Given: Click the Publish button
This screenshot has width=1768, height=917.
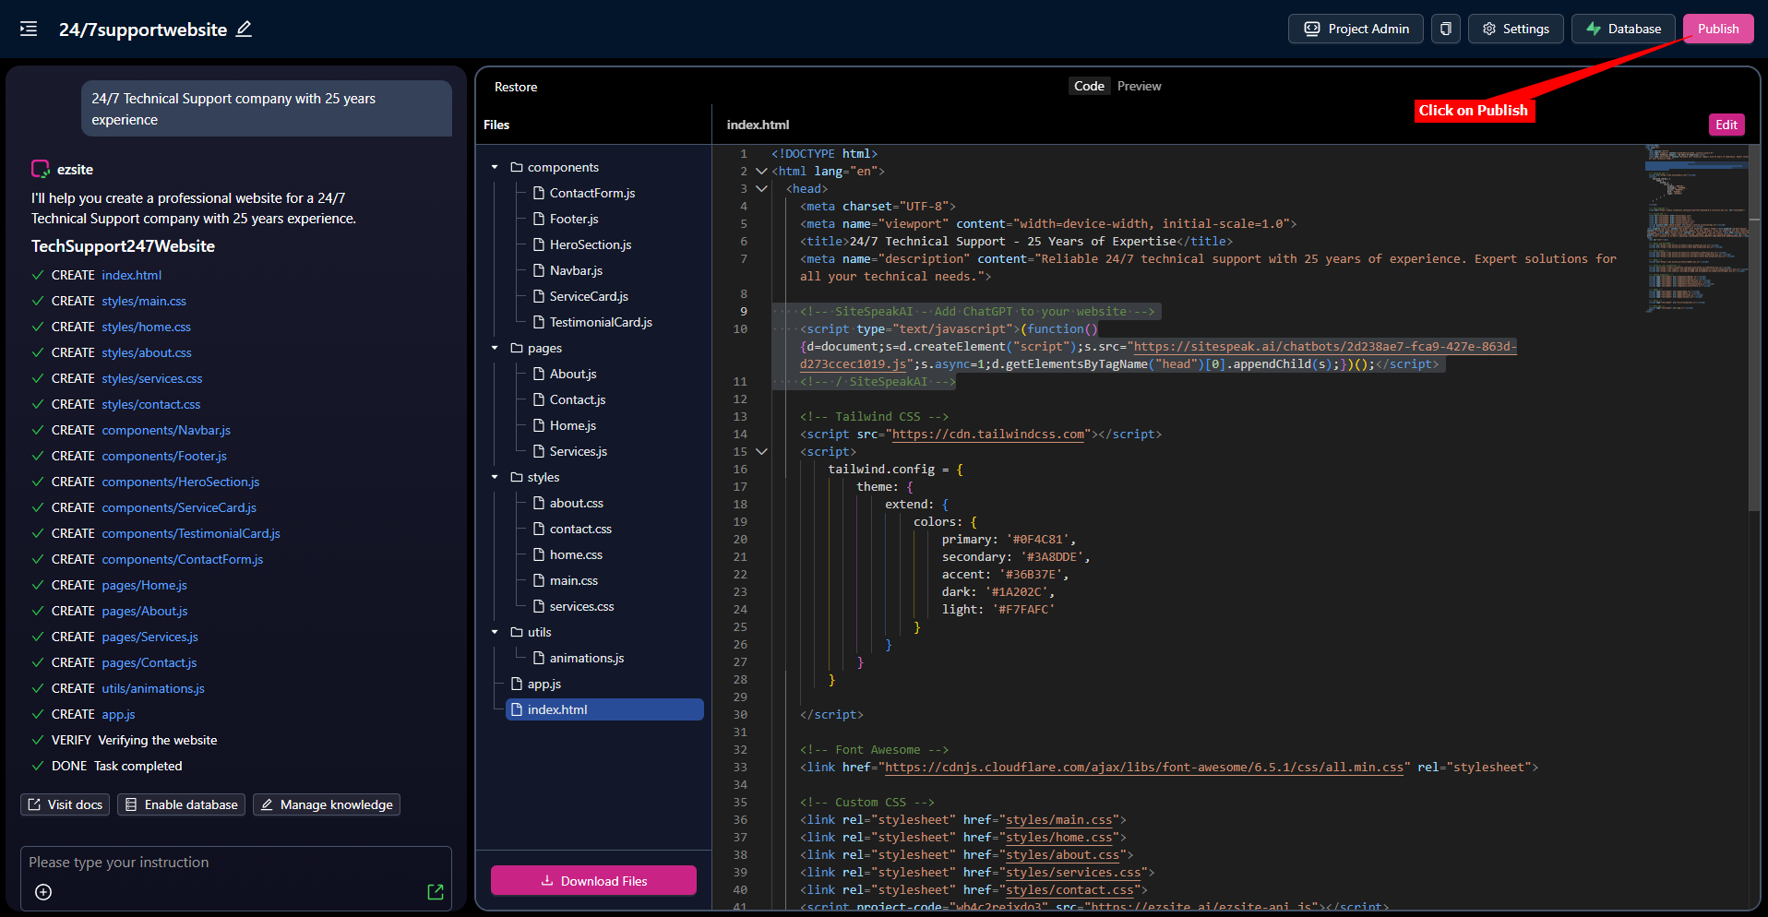Looking at the screenshot, I should coord(1718,29).
